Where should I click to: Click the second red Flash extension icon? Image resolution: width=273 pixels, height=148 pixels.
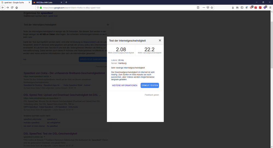click(x=260, y=8)
